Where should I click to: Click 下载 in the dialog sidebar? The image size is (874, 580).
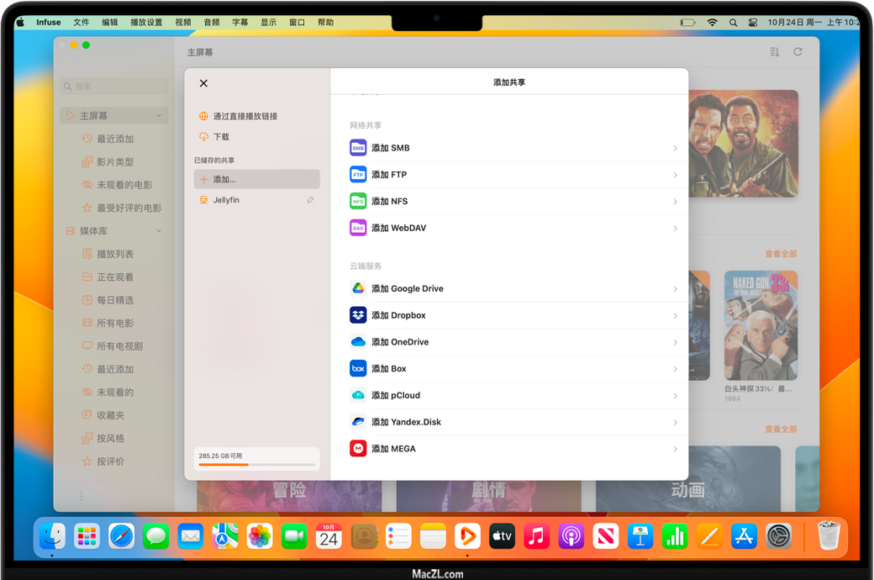pyautogui.click(x=221, y=137)
